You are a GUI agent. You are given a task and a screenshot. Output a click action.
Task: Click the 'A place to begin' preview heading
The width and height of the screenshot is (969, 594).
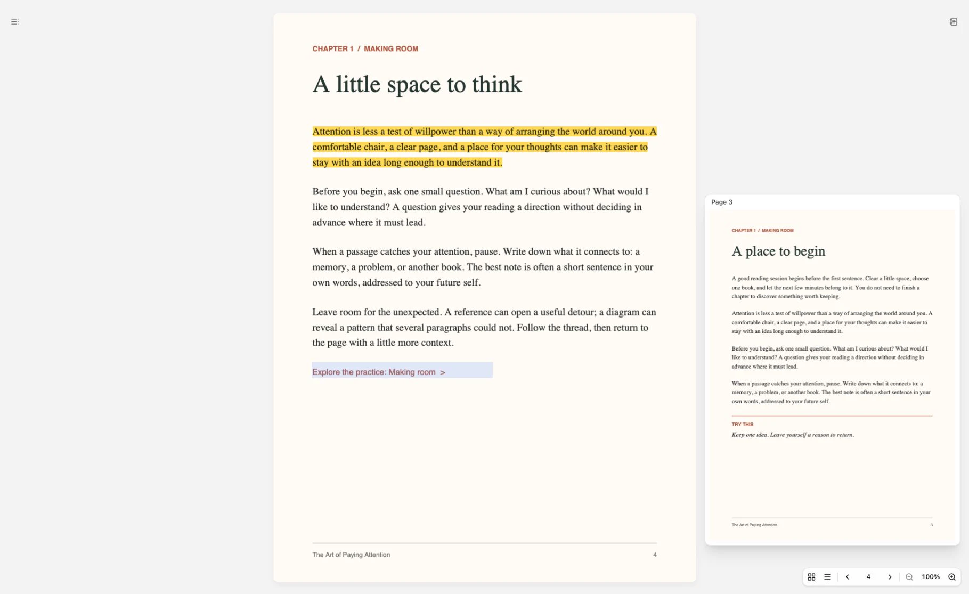pos(778,251)
